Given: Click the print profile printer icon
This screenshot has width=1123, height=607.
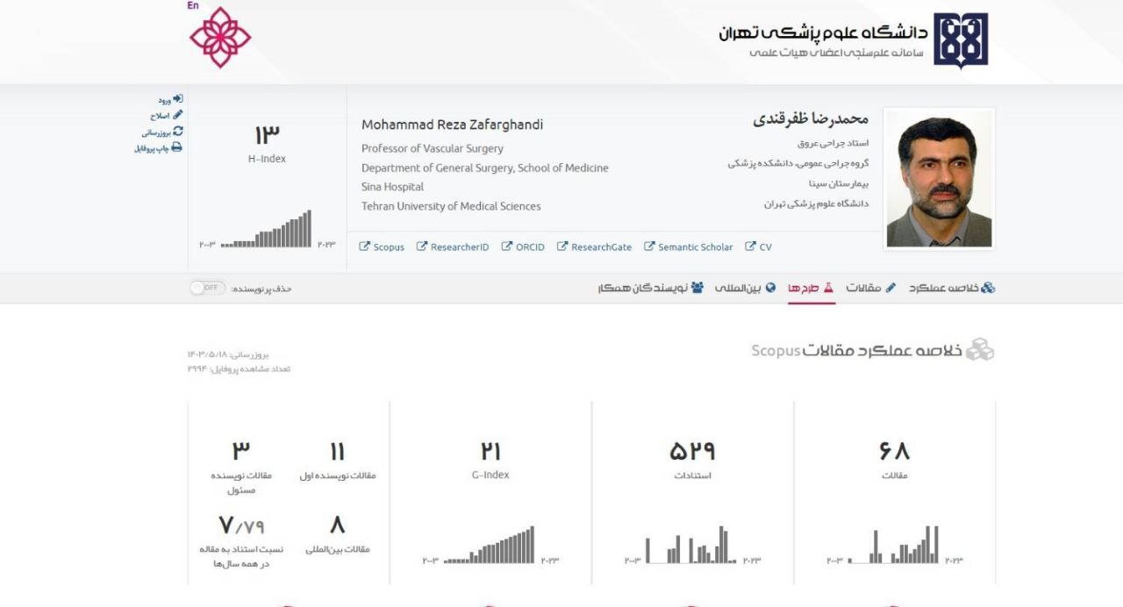Looking at the screenshot, I should coord(176,147).
